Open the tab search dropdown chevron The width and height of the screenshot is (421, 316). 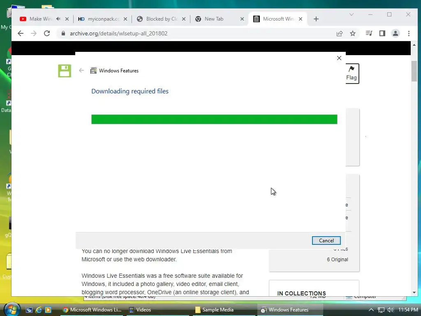352,14
